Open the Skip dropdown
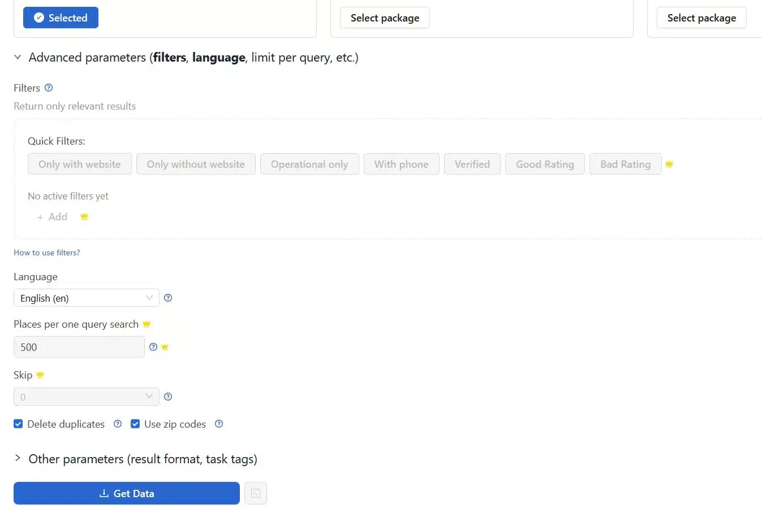Screen dimensions: 762x522 86,397
